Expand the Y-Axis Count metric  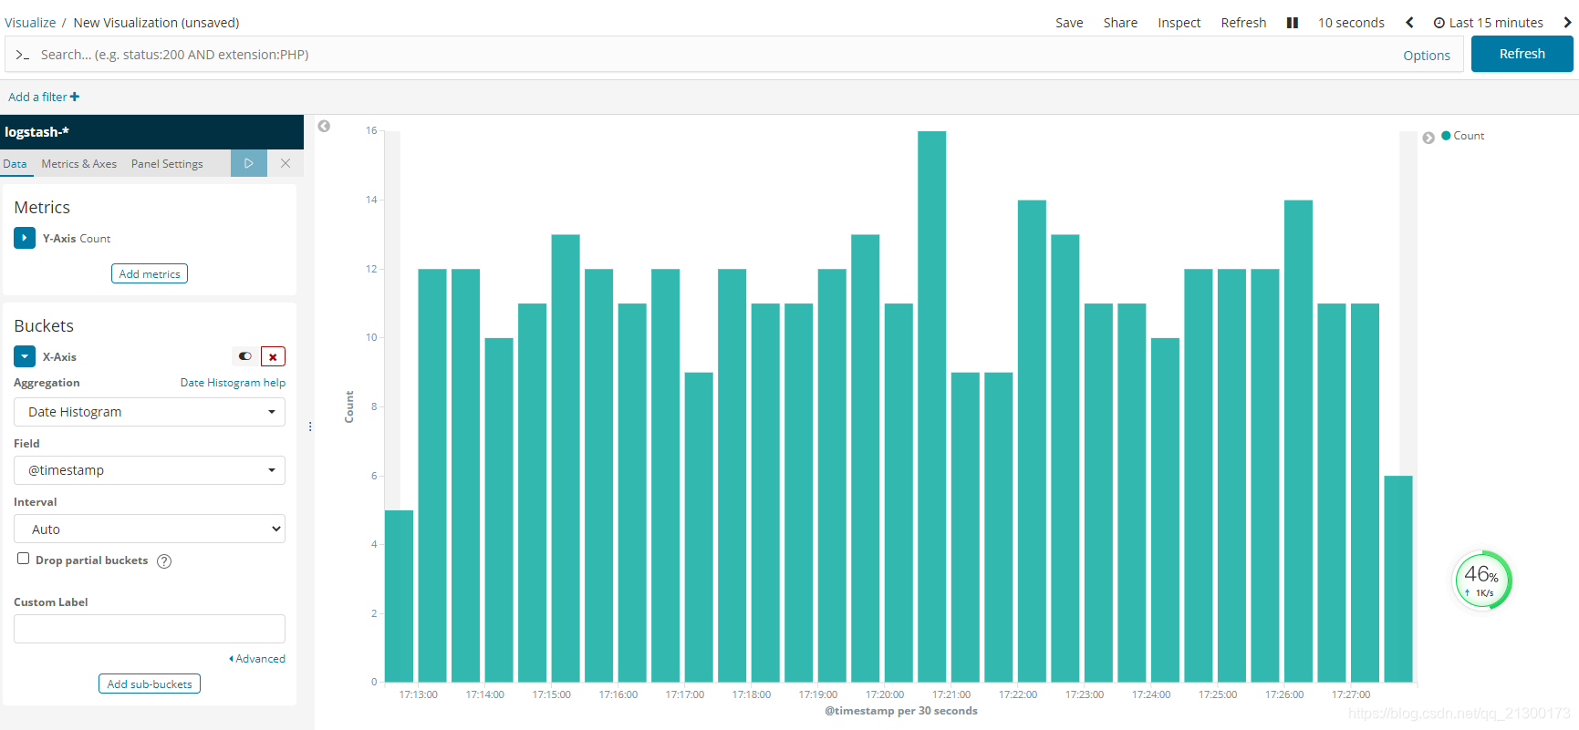coord(25,238)
